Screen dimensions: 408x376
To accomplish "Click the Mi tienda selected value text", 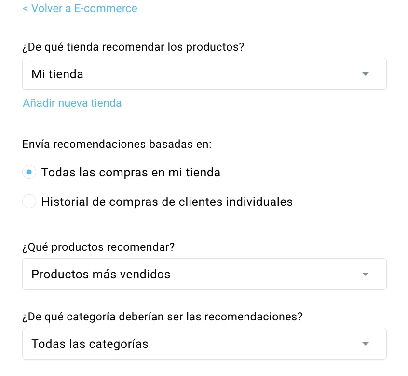I will pos(57,74).
